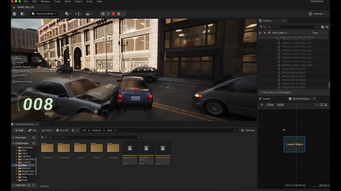This screenshot has width=341, height=191.
Task: Click the Outliner pin column header
Action: click(269, 33)
